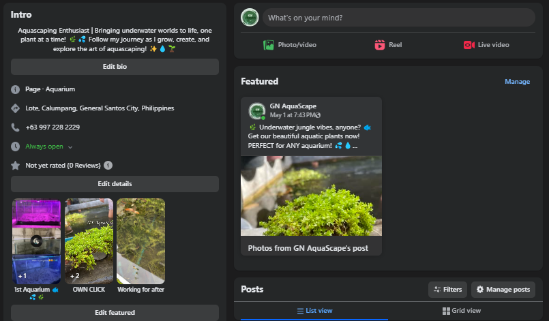Open featured post moss plant photo
549x321 pixels.
point(311,196)
